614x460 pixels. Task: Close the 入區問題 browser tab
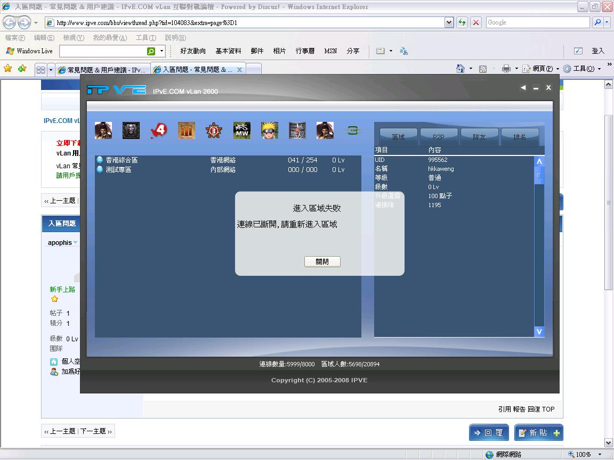(240, 70)
